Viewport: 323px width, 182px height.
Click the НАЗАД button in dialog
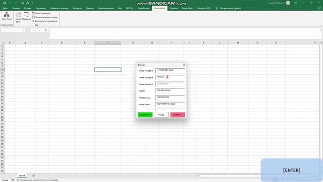click(x=161, y=115)
